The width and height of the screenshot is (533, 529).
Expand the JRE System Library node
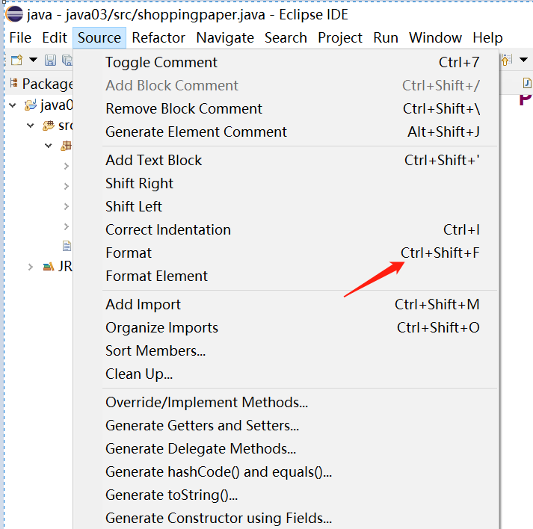[x=30, y=267]
